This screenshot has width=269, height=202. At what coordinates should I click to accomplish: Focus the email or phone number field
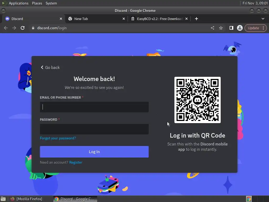click(94, 107)
